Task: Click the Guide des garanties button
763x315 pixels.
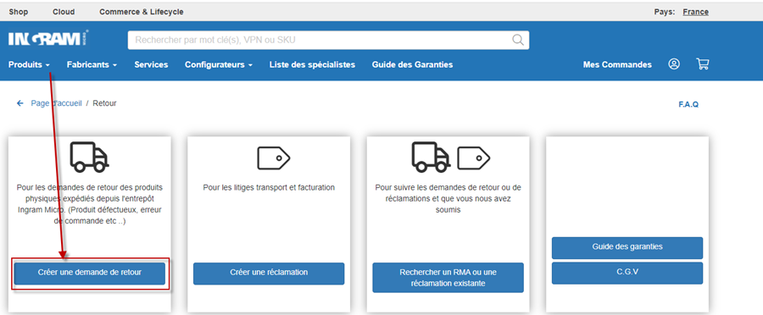Action: click(627, 247)
